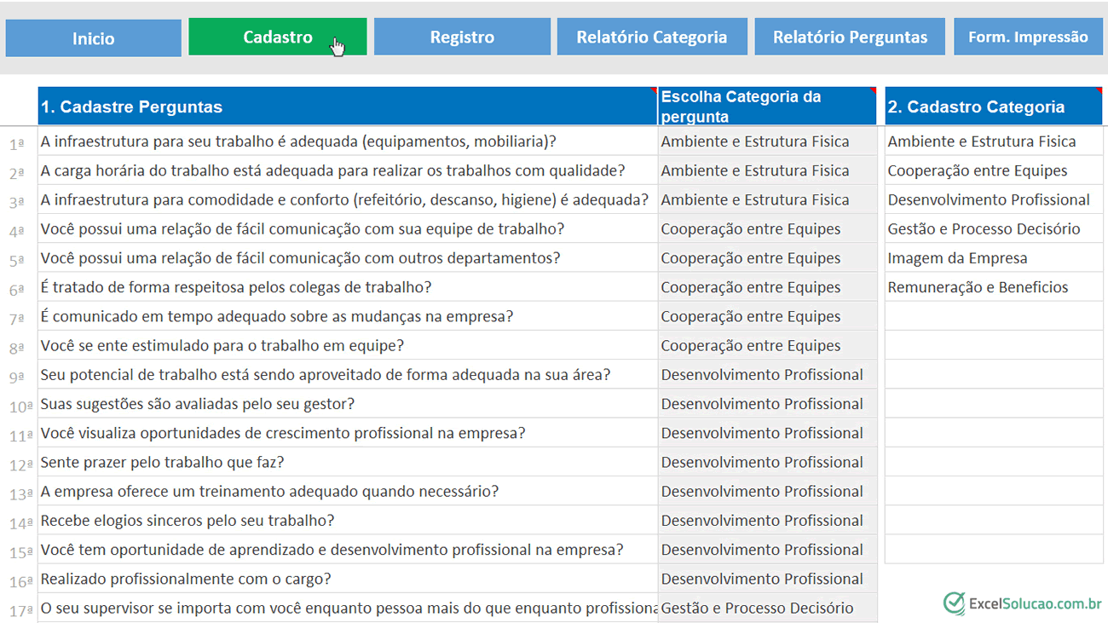Switch to the Registro tab
This screenshot has height=623, width=1108.
click(x=462, y=37)
